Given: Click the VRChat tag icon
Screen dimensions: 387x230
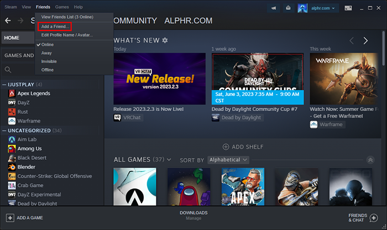Looking at the screenshot, I should [x=117, y=117].
